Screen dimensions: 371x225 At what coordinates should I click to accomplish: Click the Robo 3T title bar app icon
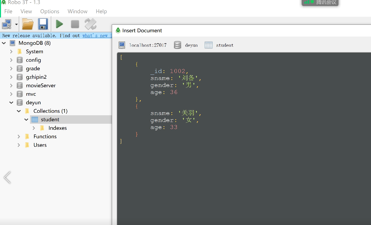coord(4,2)
